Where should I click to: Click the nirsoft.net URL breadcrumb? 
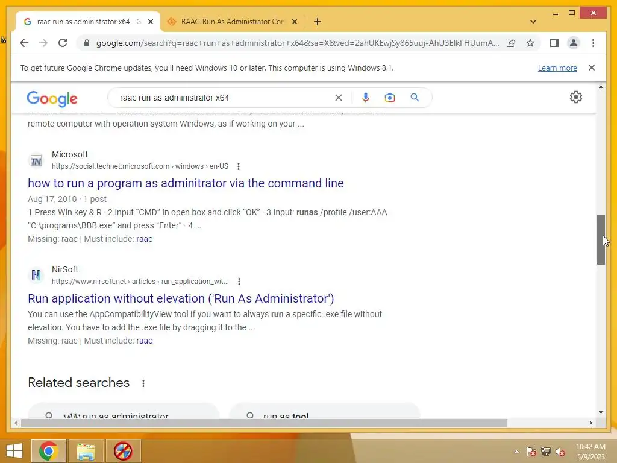coord(140,282)
